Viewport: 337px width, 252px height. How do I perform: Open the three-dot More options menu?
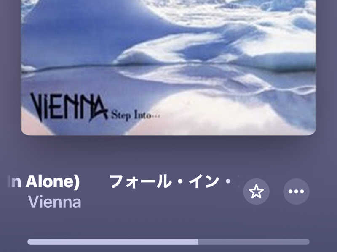[x=296, y=192]
